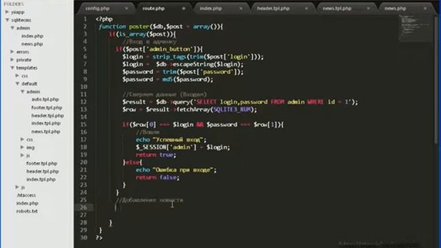Close the news.php tab
This screenshot has width=441, height=248.
pos(425,8)
